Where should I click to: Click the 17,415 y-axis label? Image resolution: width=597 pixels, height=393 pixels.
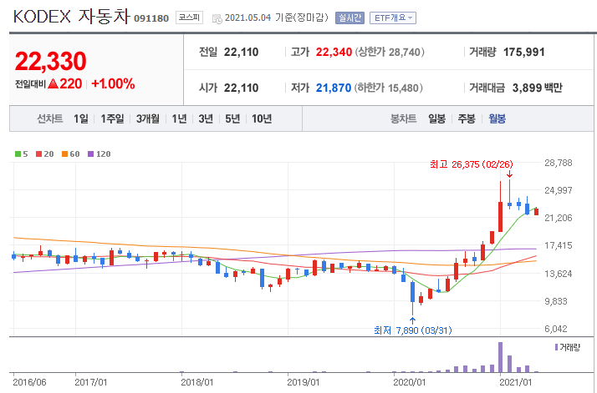(x=559, y=245)
